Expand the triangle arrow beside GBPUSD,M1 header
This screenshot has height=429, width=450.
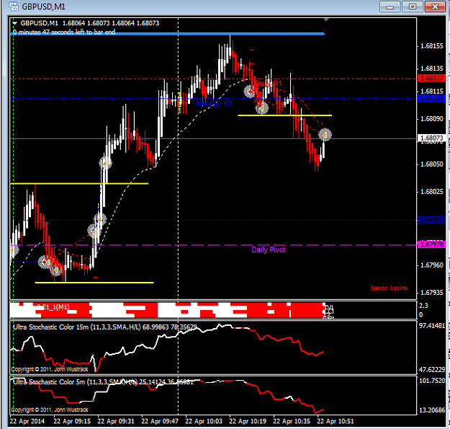(15, 23)
